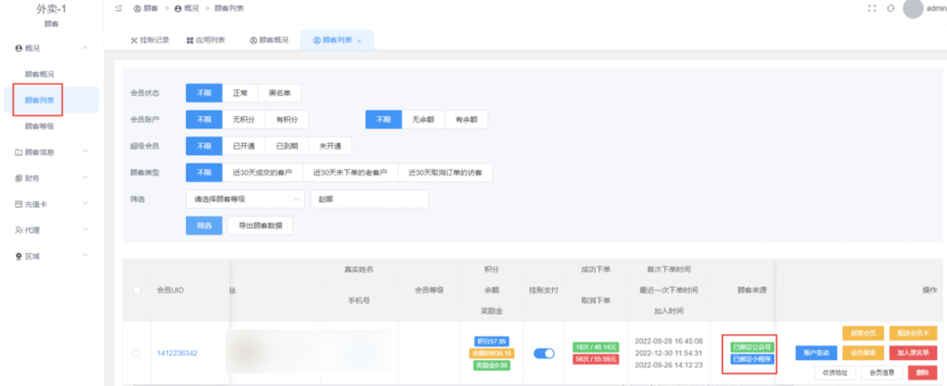Close the 顾客列表 tab with its x icon
Image resolution: width=947 pixels, height=386 pixels.
(359, 41)
